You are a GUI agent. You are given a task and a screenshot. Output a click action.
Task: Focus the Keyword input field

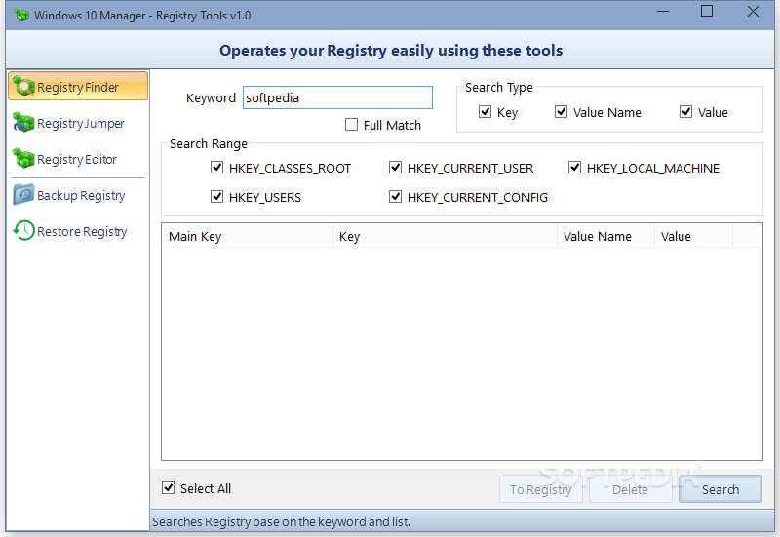[337, 97]
